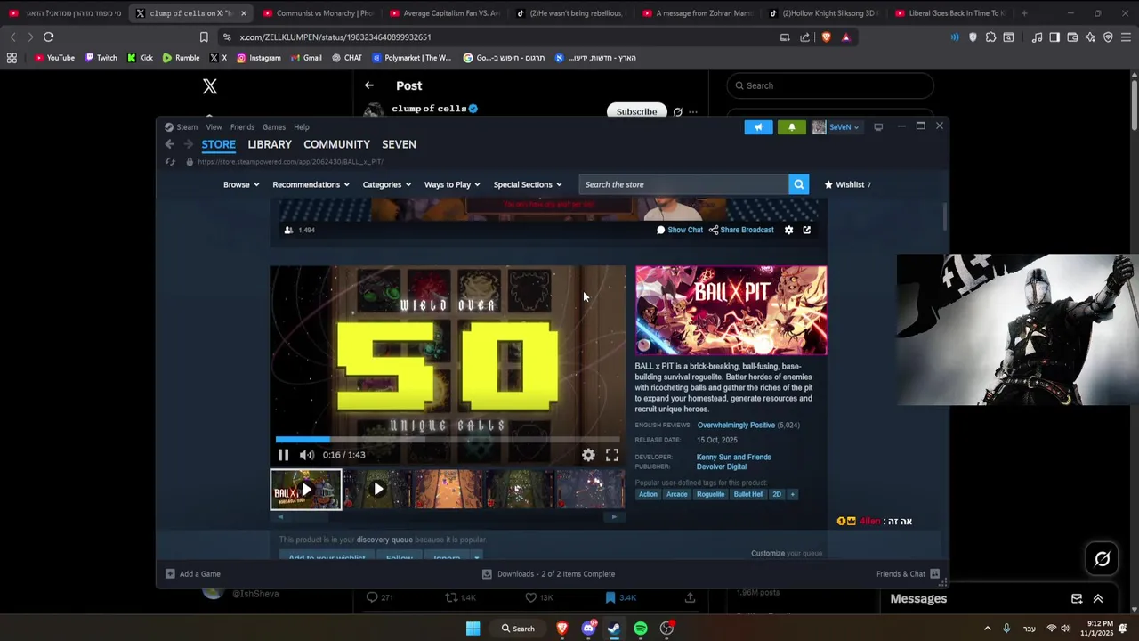Click bookmark icon on X post
This screenshot has width=1139, height=641.
click(610, 597)
